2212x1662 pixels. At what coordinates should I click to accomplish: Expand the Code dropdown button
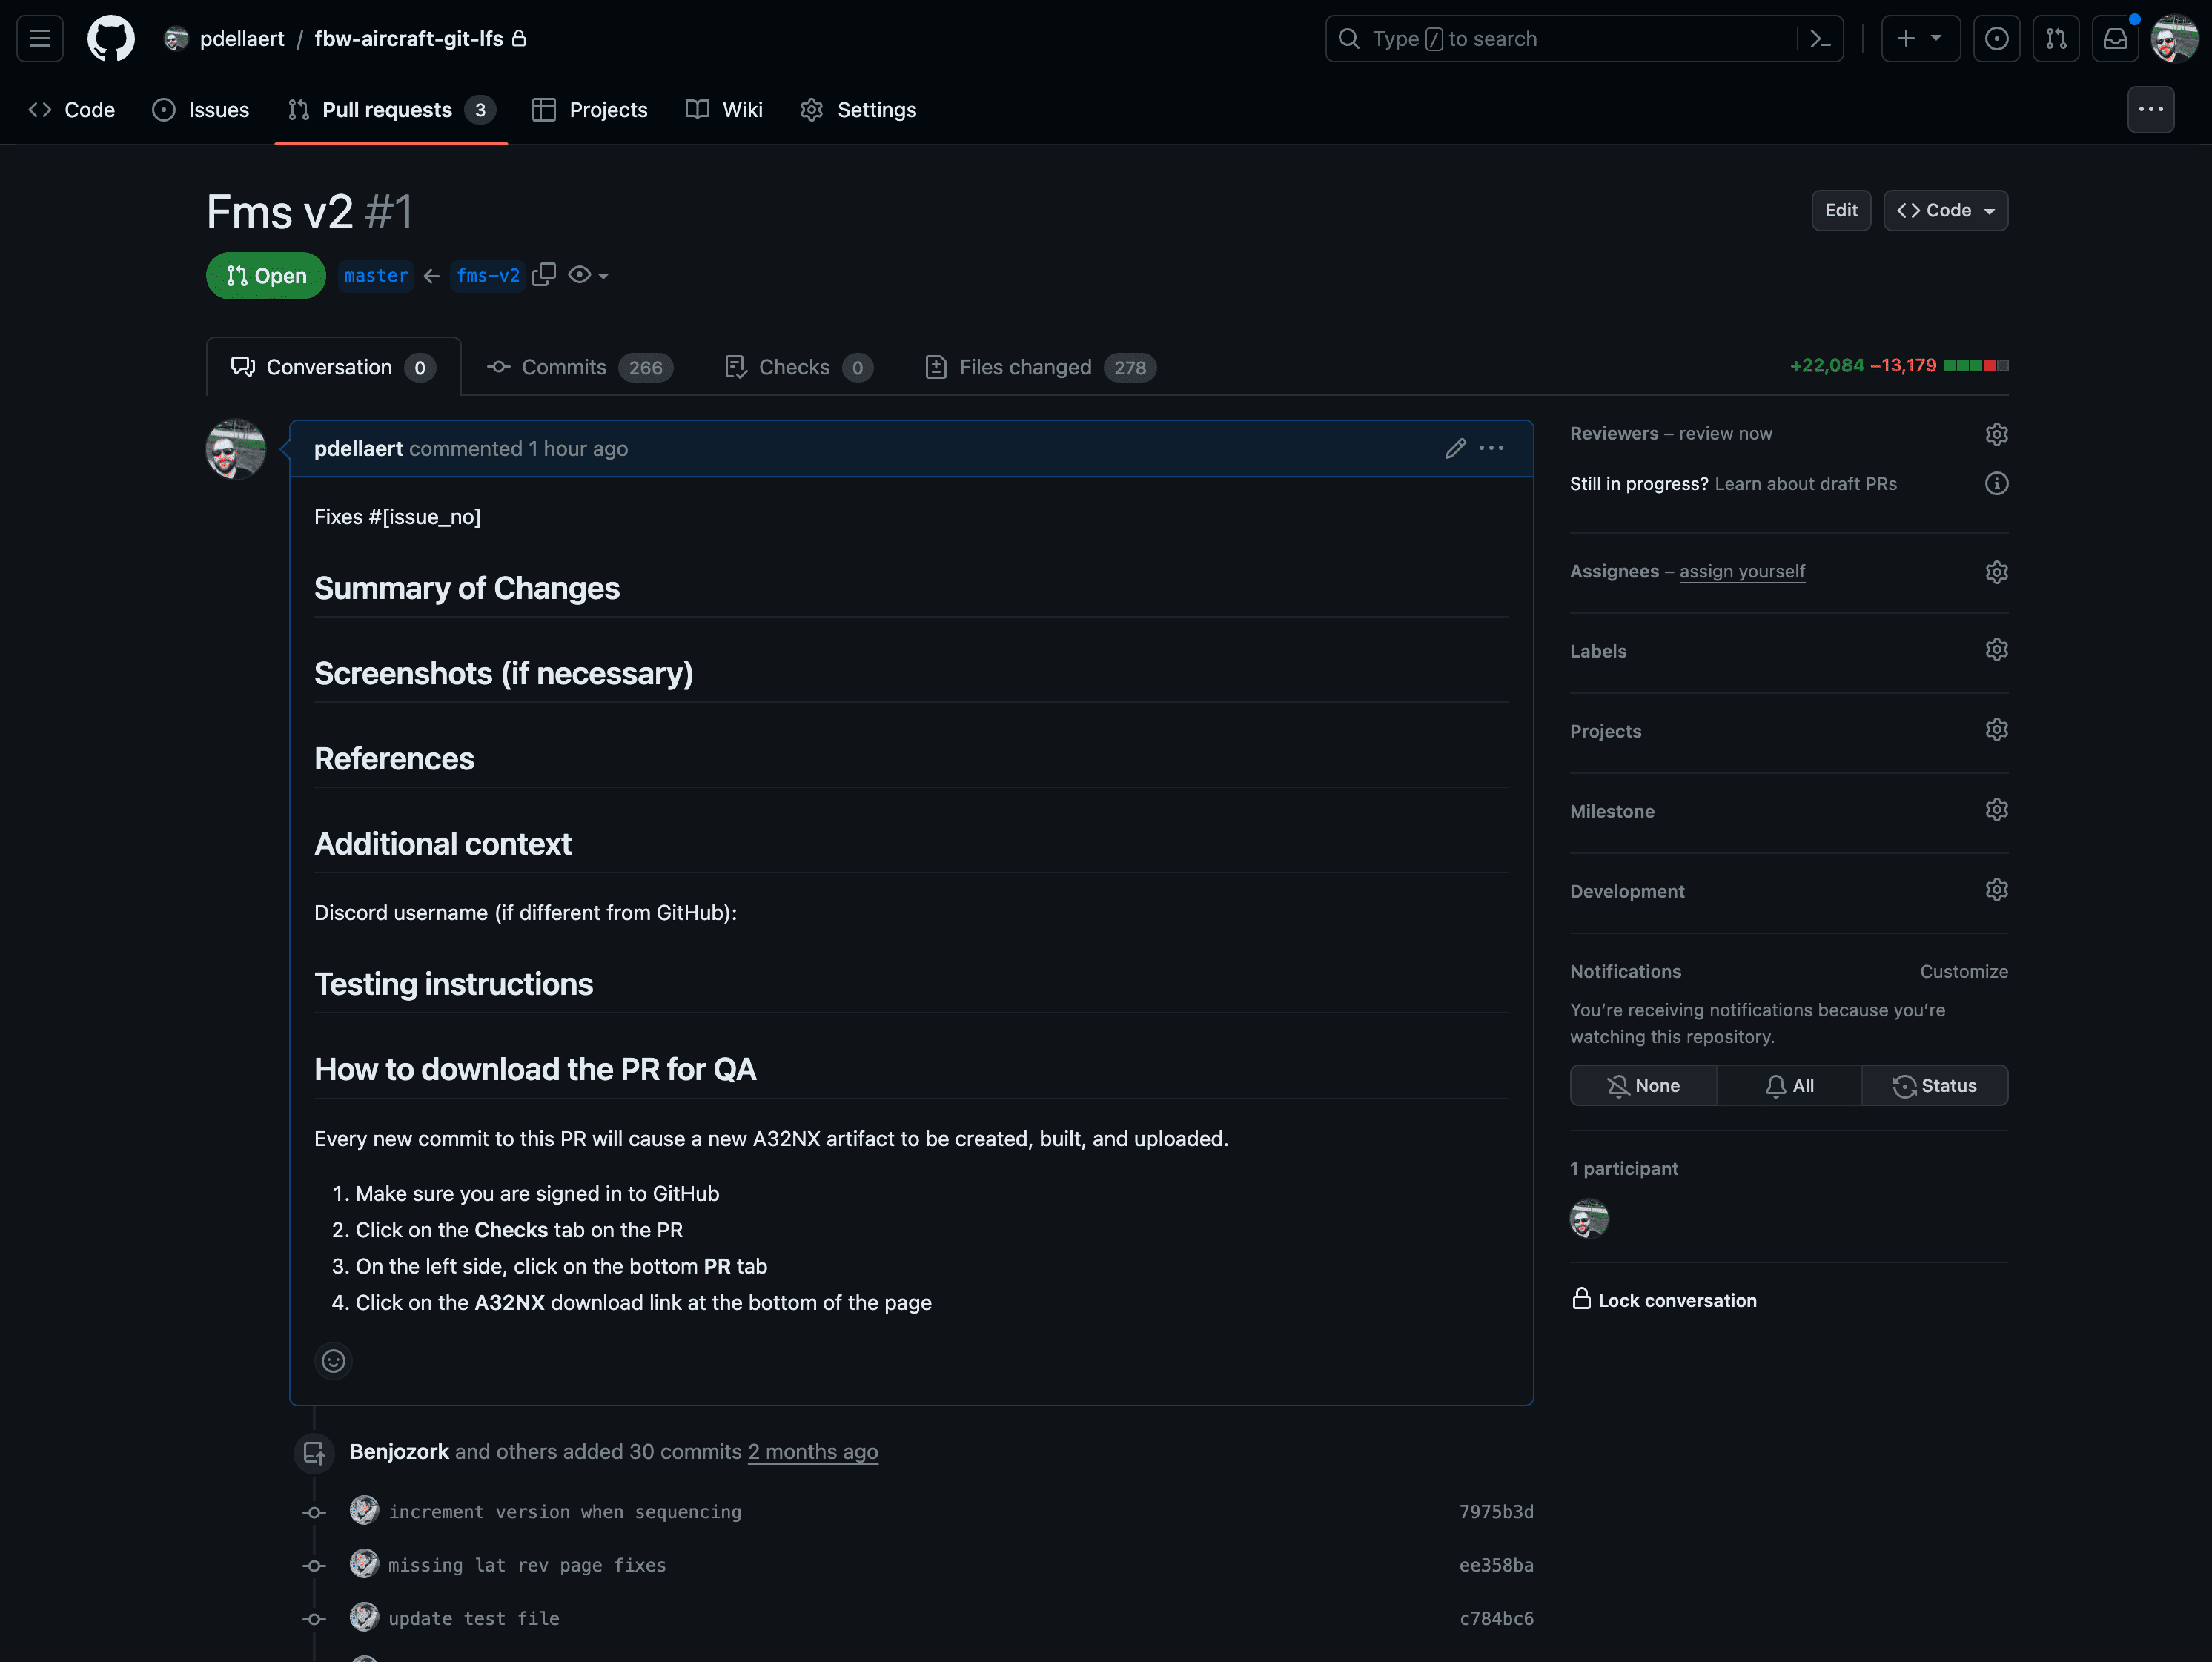tap(1945, 210)
